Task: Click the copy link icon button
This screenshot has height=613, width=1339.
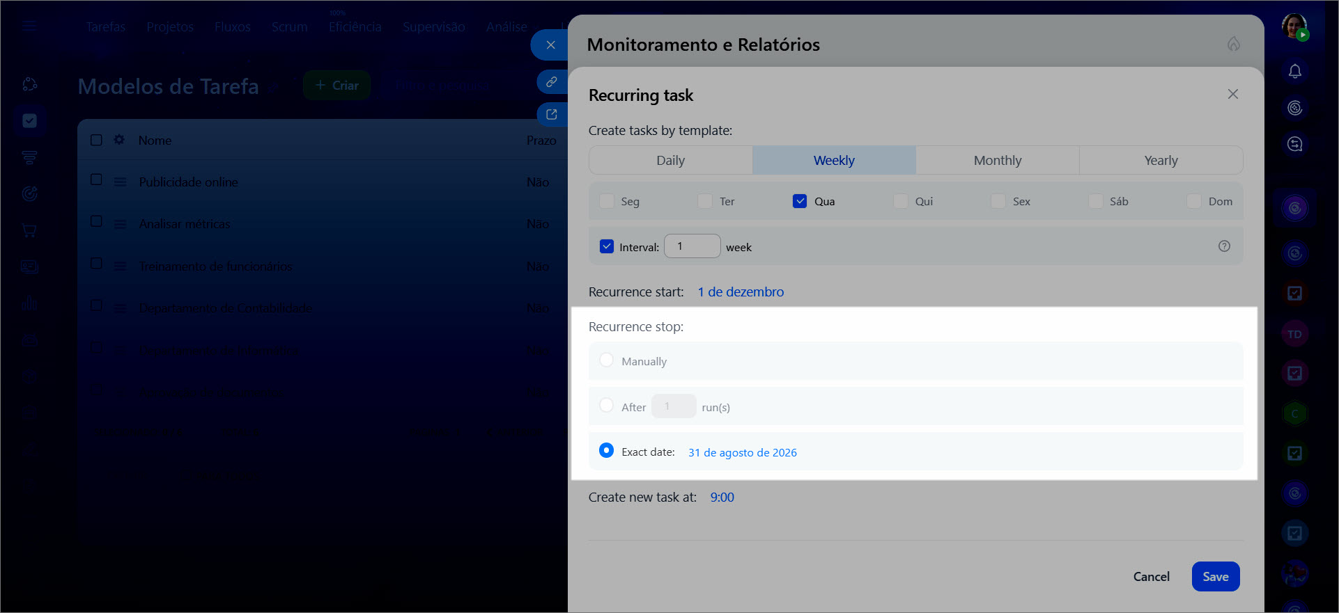Action: point(551,82)
